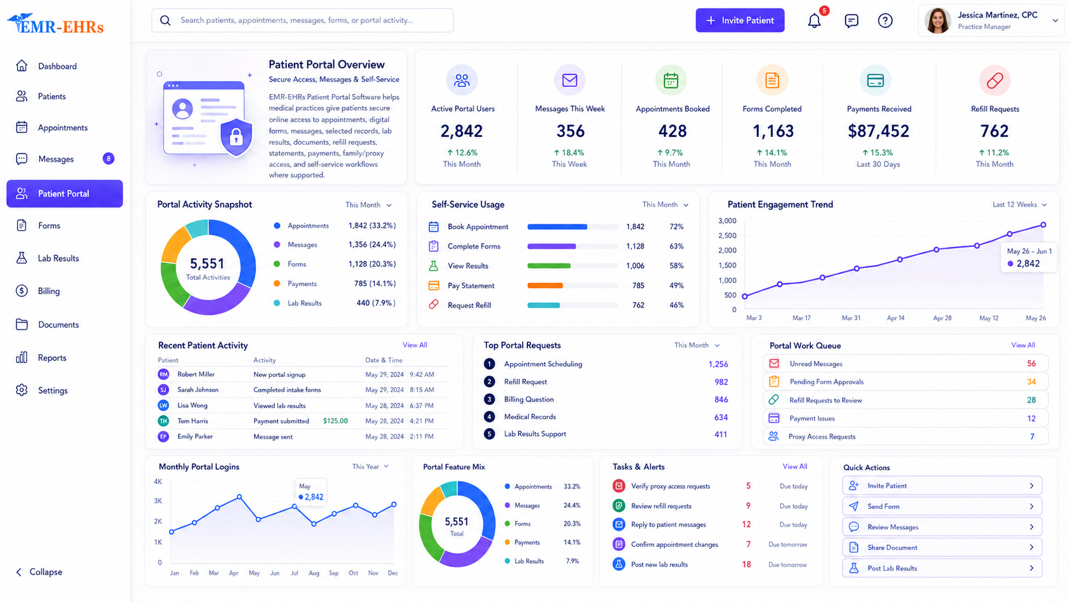This screenshot has height=602, width=1070.
Task: Open Patients in sidebar
Action: 64,97
